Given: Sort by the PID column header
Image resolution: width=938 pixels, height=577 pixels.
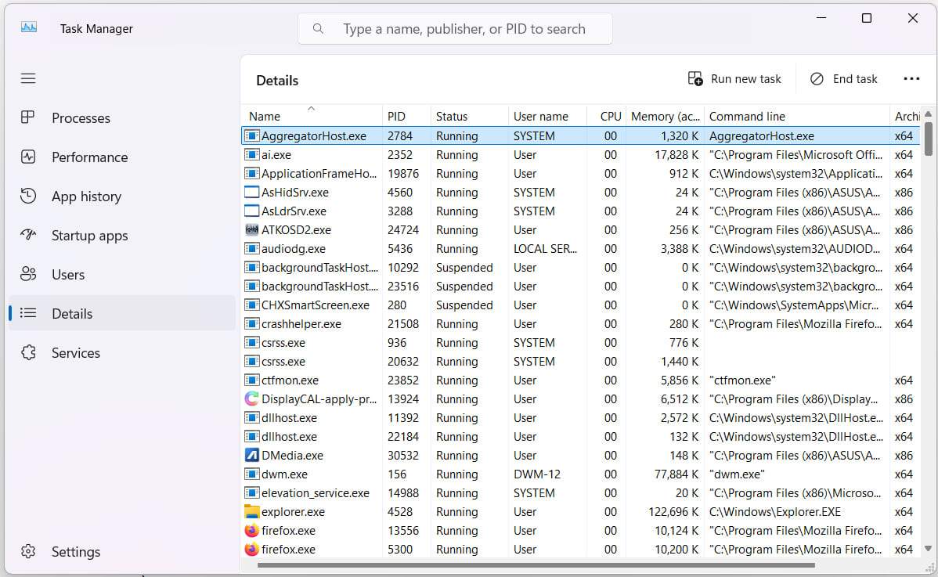Looking at the screenshot, I should (x=406, y=117).
